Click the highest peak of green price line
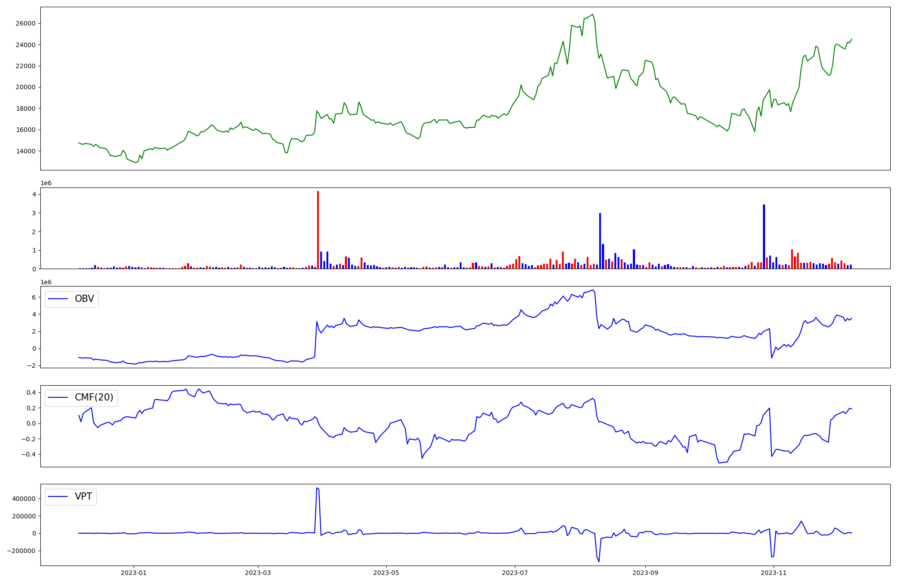The image size is (897, 583). [592, 14]
